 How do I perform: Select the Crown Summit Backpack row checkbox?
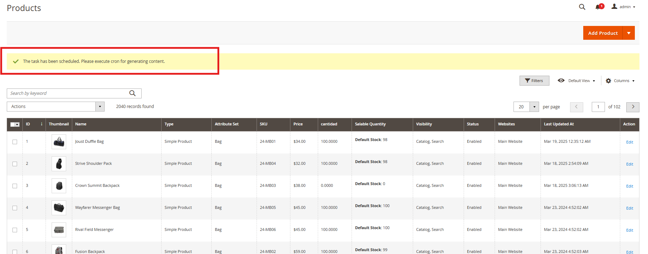click(x=15, y=186)
